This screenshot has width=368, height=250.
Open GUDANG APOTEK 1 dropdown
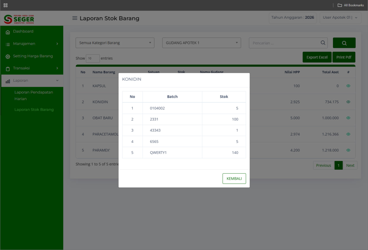(x=202, y=43)
